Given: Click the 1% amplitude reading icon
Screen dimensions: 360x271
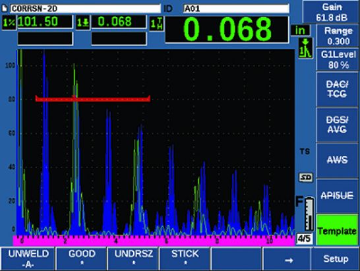Looking at the screenshot, I should coord(9,22).
